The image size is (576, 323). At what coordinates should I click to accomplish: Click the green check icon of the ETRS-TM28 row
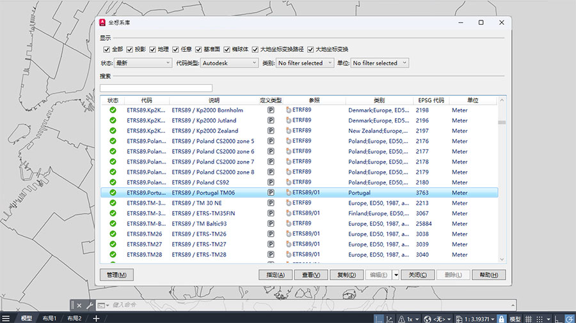point(113,255)
